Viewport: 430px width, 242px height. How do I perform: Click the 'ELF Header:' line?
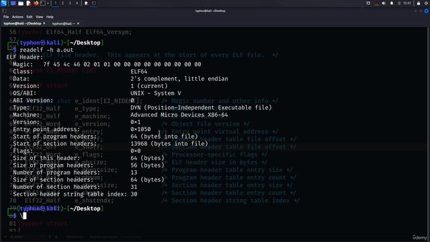click(25, 57)
